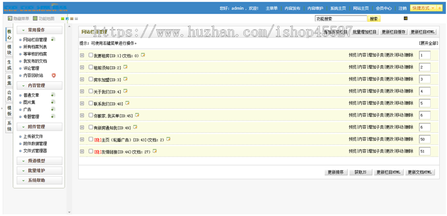Click the edit note icon after 有新房通知我[ID:49]

tap(135, 127)
